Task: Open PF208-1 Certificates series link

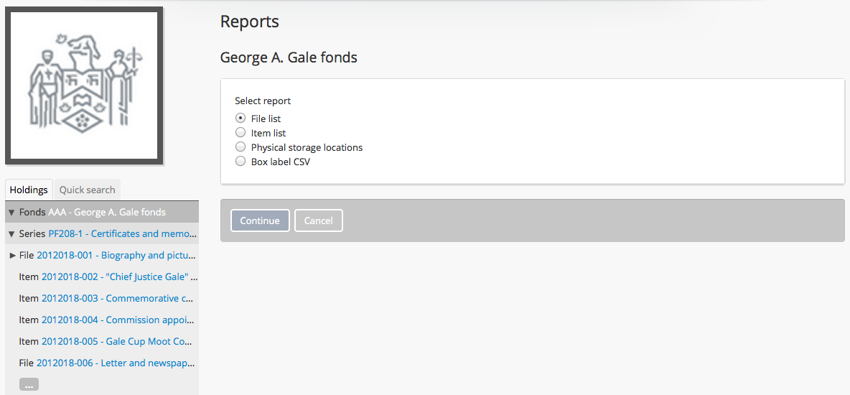Action: 122,233
